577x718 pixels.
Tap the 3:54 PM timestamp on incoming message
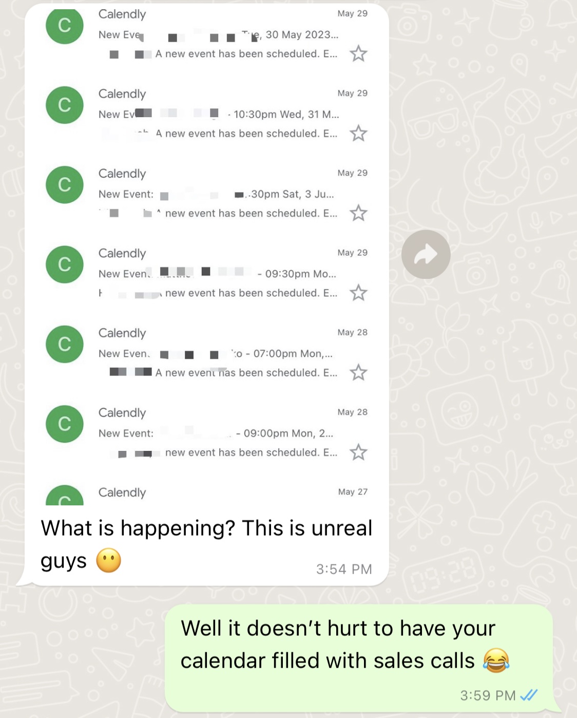[x=344, y=569]
